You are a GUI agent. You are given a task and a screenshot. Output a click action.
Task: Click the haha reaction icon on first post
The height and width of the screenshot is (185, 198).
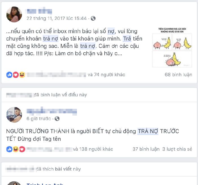[22, 75]
